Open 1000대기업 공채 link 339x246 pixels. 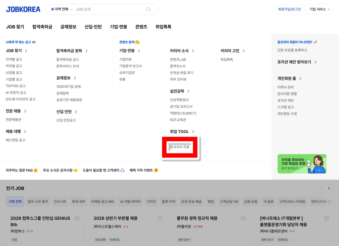68,87
